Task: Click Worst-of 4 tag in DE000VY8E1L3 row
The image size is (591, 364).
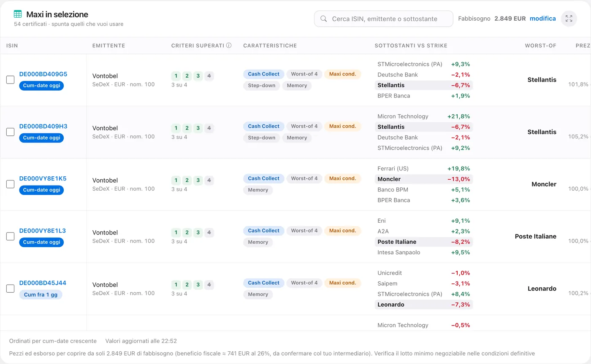Action: tap(304, 231)
